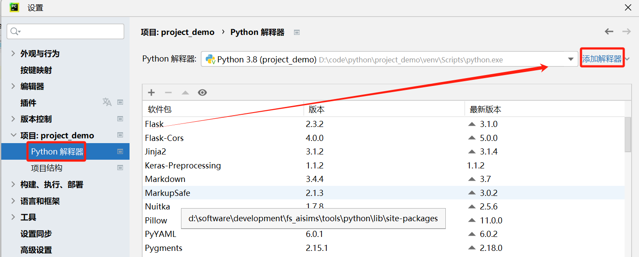
Task: Click the forward arrow navigation icon
Action: 626,31
